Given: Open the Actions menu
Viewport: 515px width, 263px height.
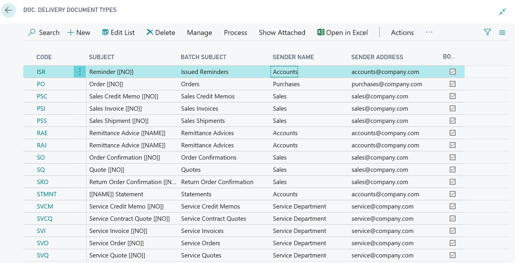Looking at the screenshot, I should click(402, 32).
